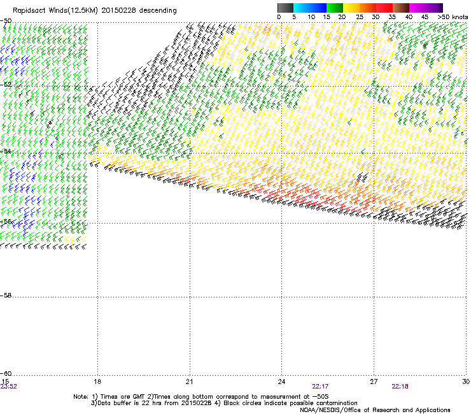Screen dimensions: 471x414
Task: Click the '27' longitude axis label
Action: tap(374, 382)
